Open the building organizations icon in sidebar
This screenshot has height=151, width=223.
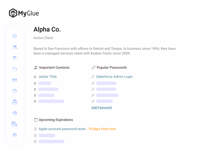(15, 124)
